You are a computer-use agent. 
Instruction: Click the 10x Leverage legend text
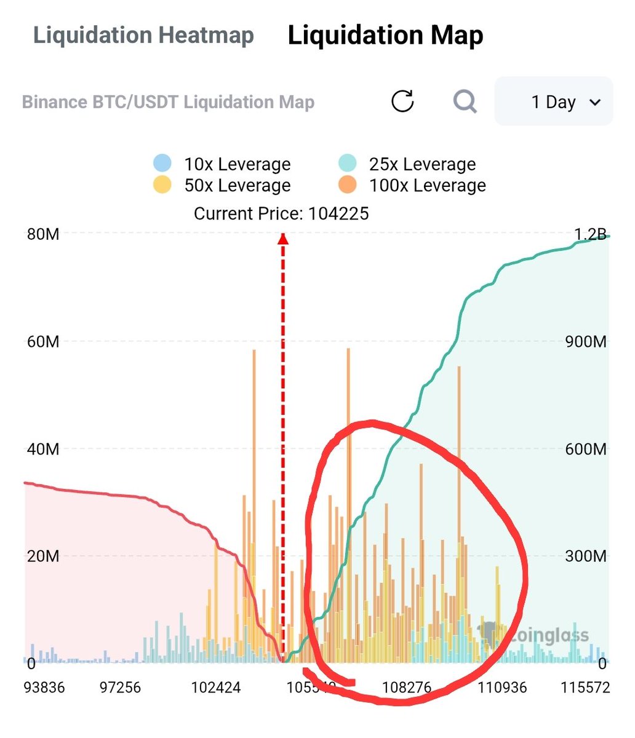pyautogui.click(x=238, y=164)
